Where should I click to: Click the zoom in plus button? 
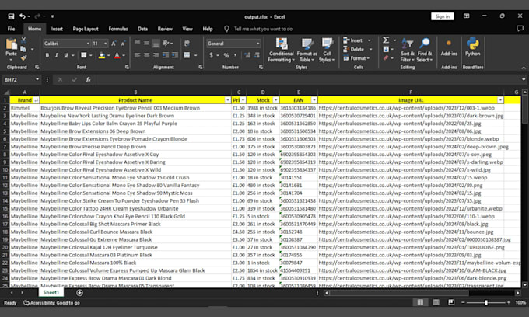coord(509,302)
